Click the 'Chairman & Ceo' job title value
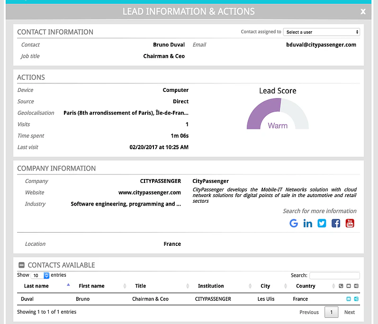The height and width of the screenshot is (324, 378). tap(164, 56)
